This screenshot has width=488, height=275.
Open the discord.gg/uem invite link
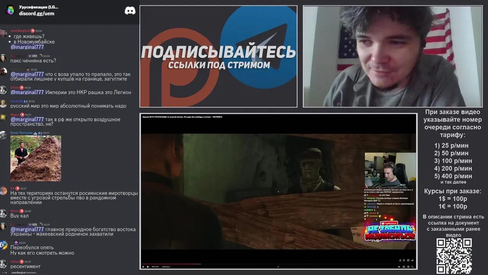[x=37, y=13]
